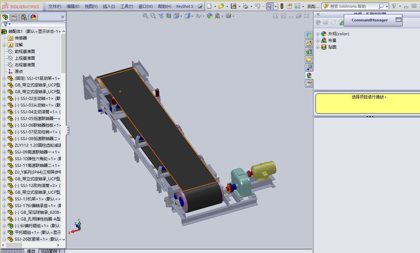Click the search magnifier in help box

click(x=381, y=6)
